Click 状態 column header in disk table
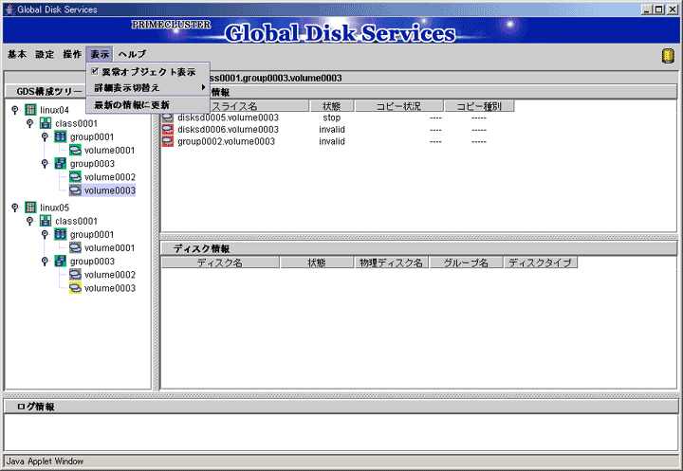The image size is (683, 471). [x=317, y=263]
